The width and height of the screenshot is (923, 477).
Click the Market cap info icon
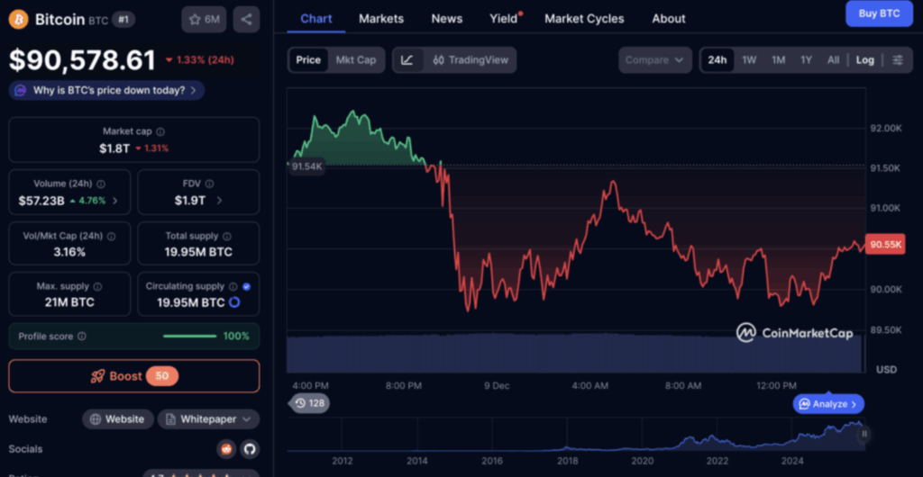click(160, 131)
